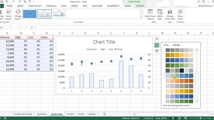Undo the last action
214x120 pixels.
[x=7, y=2]
